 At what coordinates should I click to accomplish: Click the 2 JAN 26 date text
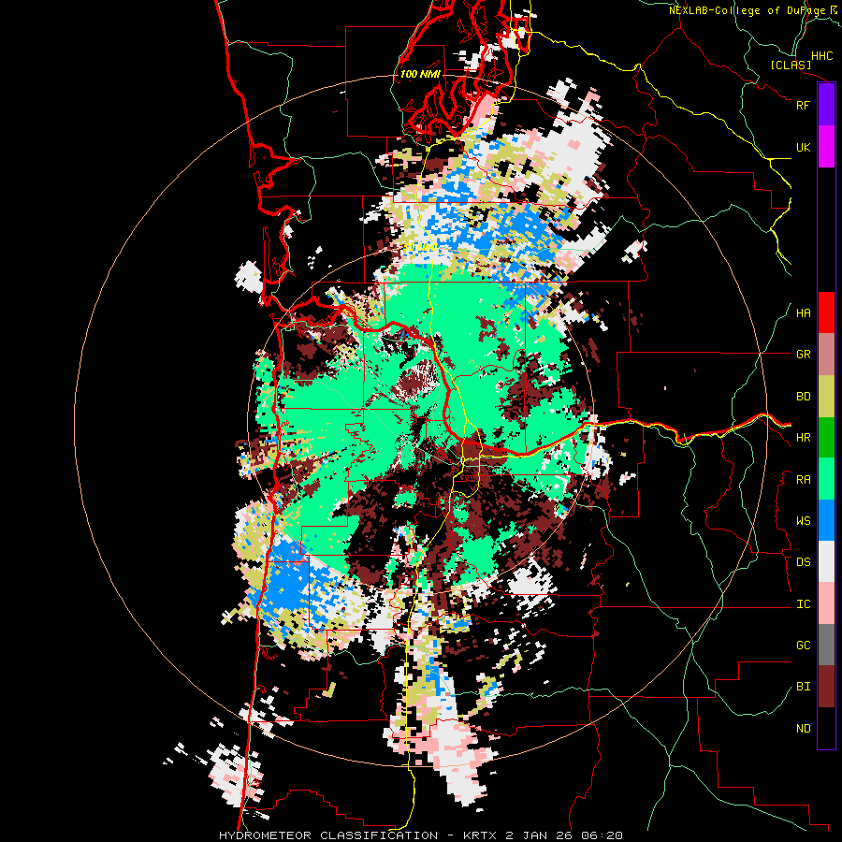click(540, 835)
